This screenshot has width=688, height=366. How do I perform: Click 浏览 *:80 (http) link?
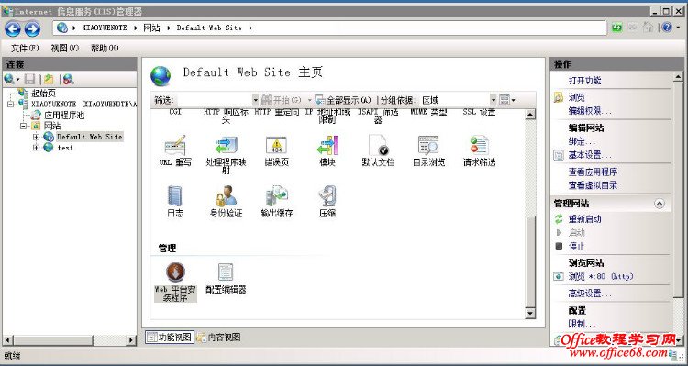coord(601,276)
